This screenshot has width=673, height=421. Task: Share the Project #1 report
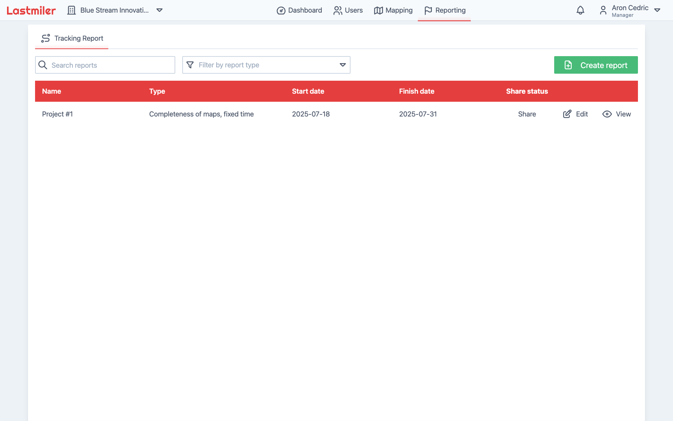(527, 114)
